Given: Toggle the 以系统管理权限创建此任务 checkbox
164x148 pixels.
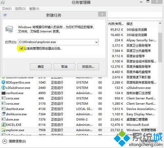Looking at the screenshot, I should click(x=21, y=48).
